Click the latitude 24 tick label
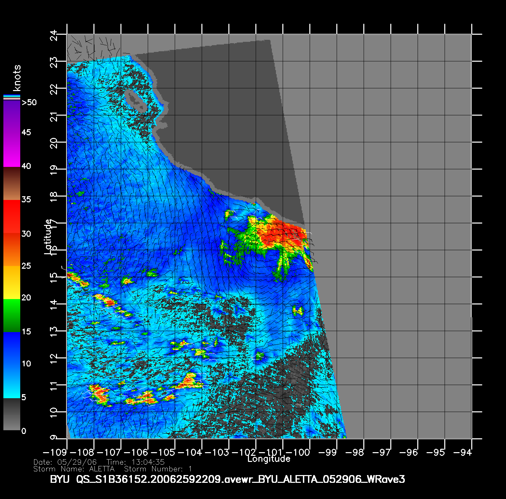The height and width of the screenshot is (499, 506). point(54,35)
